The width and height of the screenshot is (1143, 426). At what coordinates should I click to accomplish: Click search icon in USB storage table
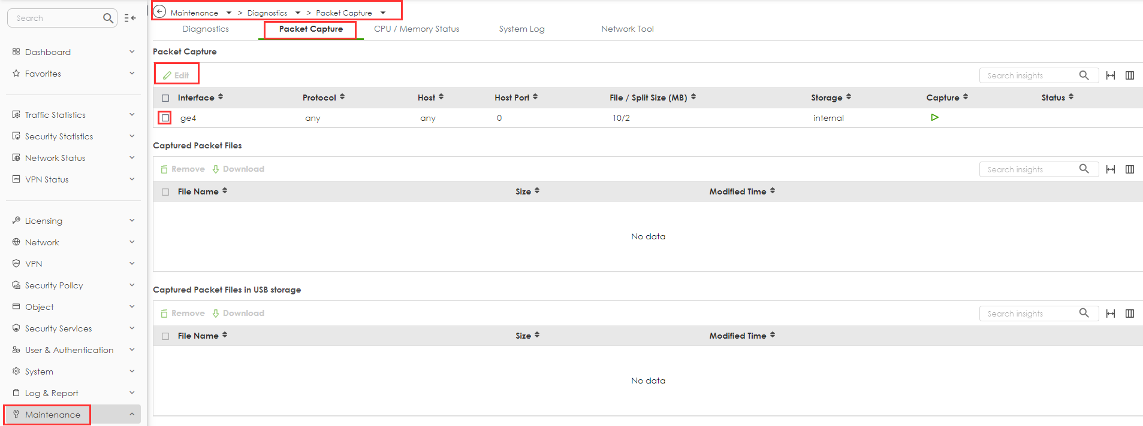point(1084,313)
